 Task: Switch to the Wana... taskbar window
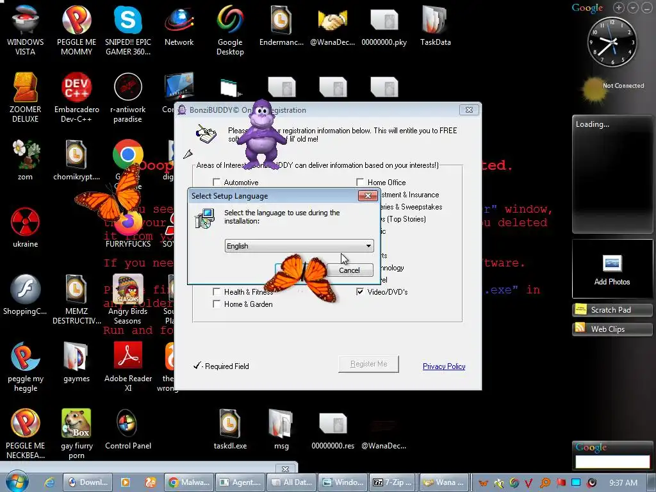click(445, 482)
